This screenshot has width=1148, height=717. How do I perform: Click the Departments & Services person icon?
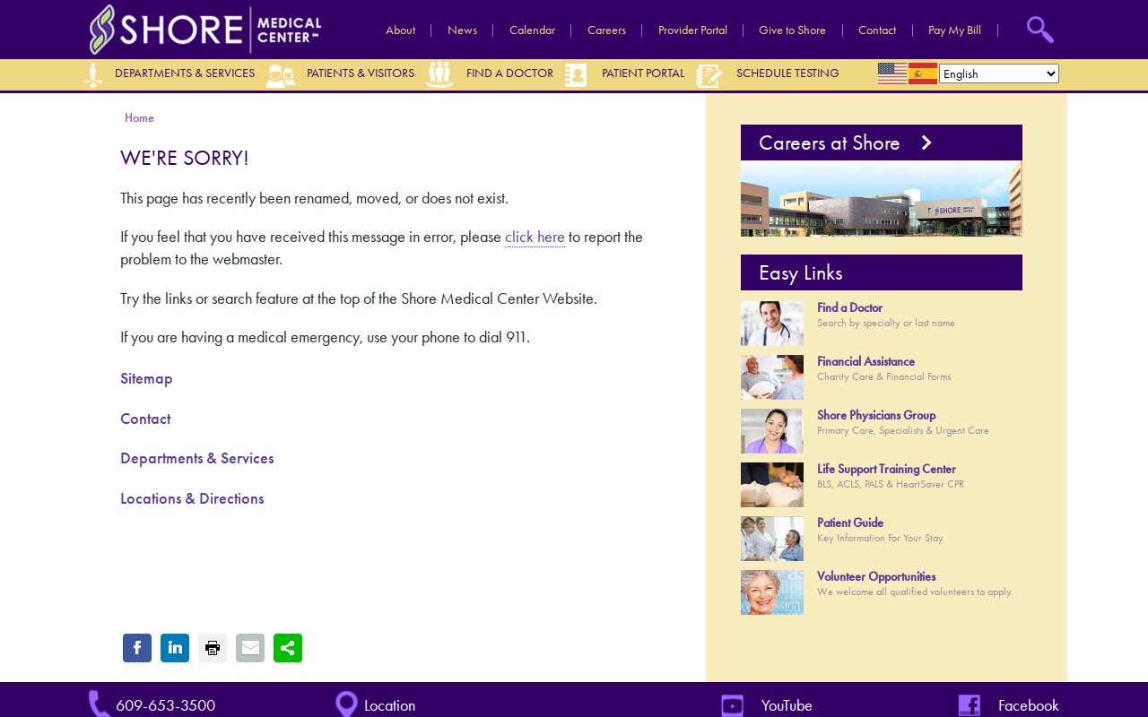pos(92,75)
